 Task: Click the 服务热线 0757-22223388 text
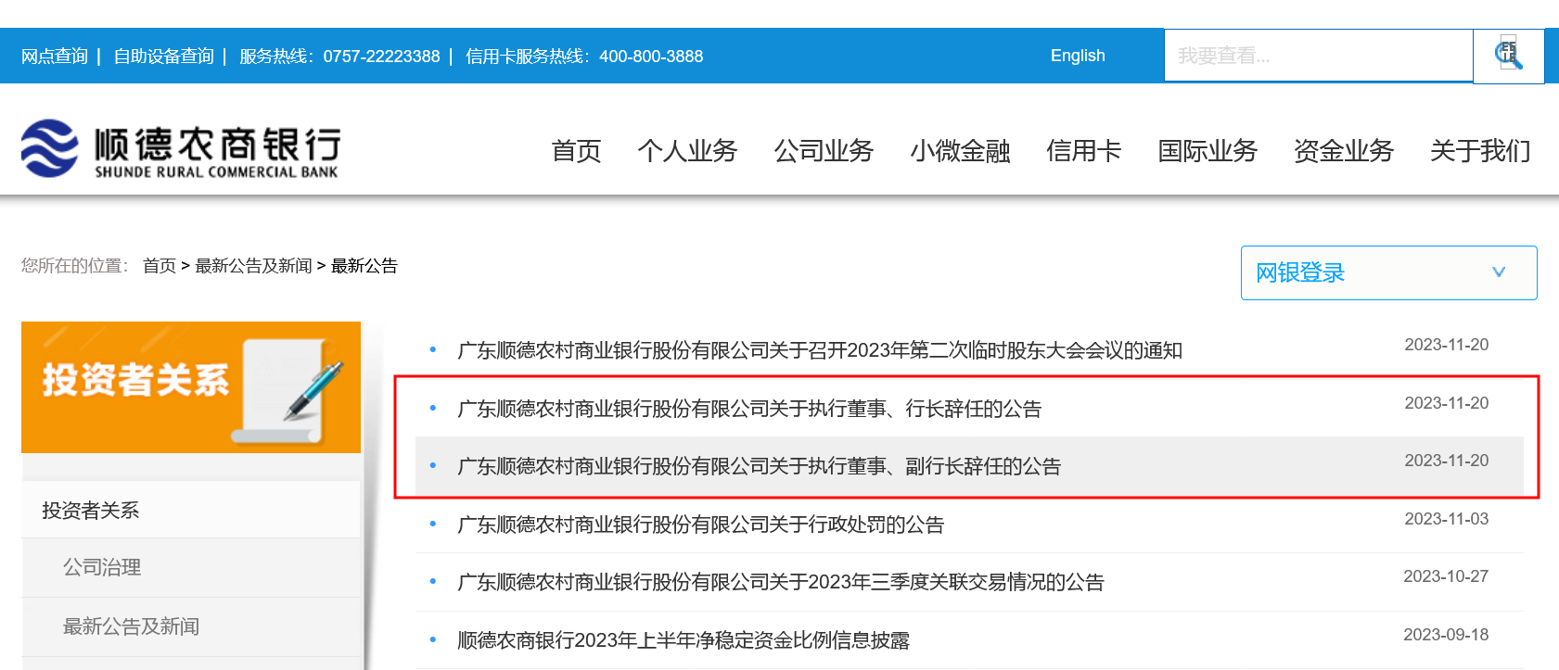pos(339,57)
